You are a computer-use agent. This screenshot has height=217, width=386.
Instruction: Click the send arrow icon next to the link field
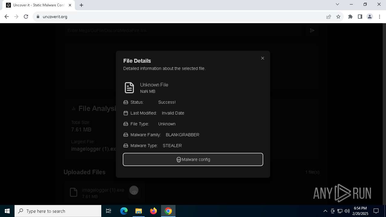(312, 30)
